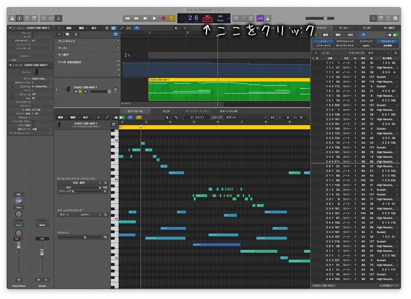
Task: Click the red Record button
Action: pyautogui.click(x=163, y=18)
